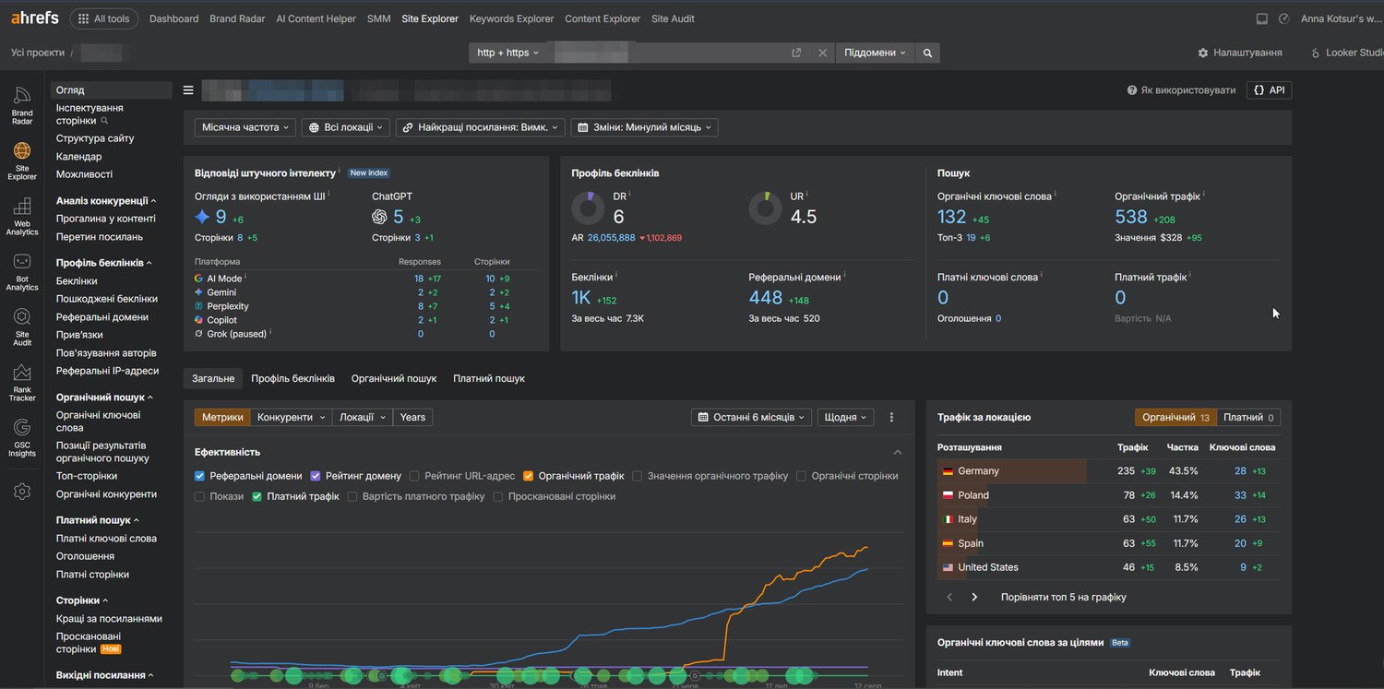Screen dimensions: 1384x689
Task: Open the Місячна частота dropdown
Action: [245, 127]
